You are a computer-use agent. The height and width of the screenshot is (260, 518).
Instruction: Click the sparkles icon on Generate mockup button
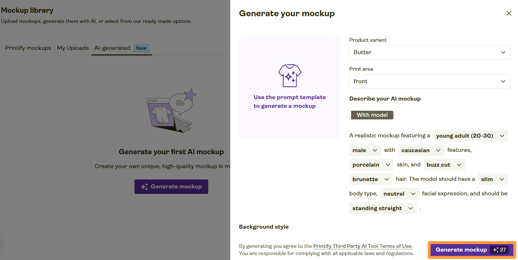click(x=494, y=250)
